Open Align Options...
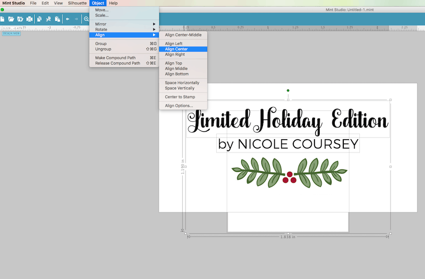 pyautogui.click(x=183, y=106)
